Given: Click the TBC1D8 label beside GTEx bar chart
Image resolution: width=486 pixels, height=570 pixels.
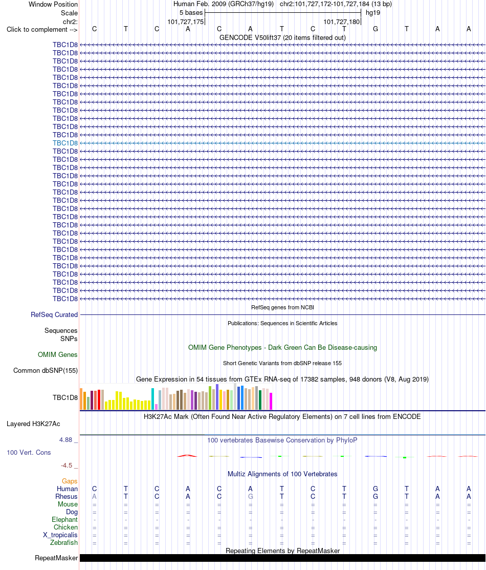Looking at the screenshot, I should tap(65, 398).
